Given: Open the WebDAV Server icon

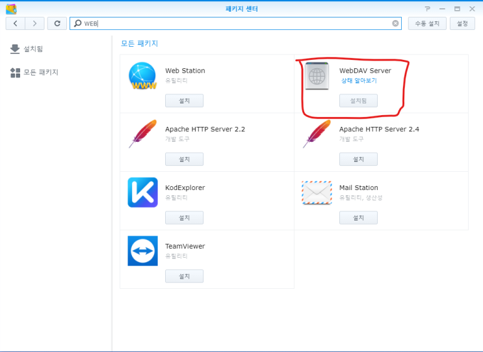Looking at the screenshot, I should 317,76.
